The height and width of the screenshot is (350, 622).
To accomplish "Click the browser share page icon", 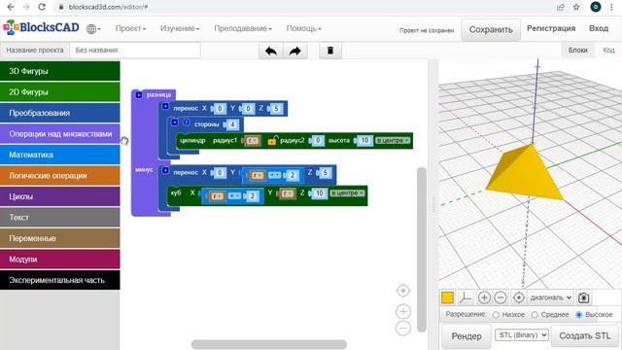I will click(561, 7).
